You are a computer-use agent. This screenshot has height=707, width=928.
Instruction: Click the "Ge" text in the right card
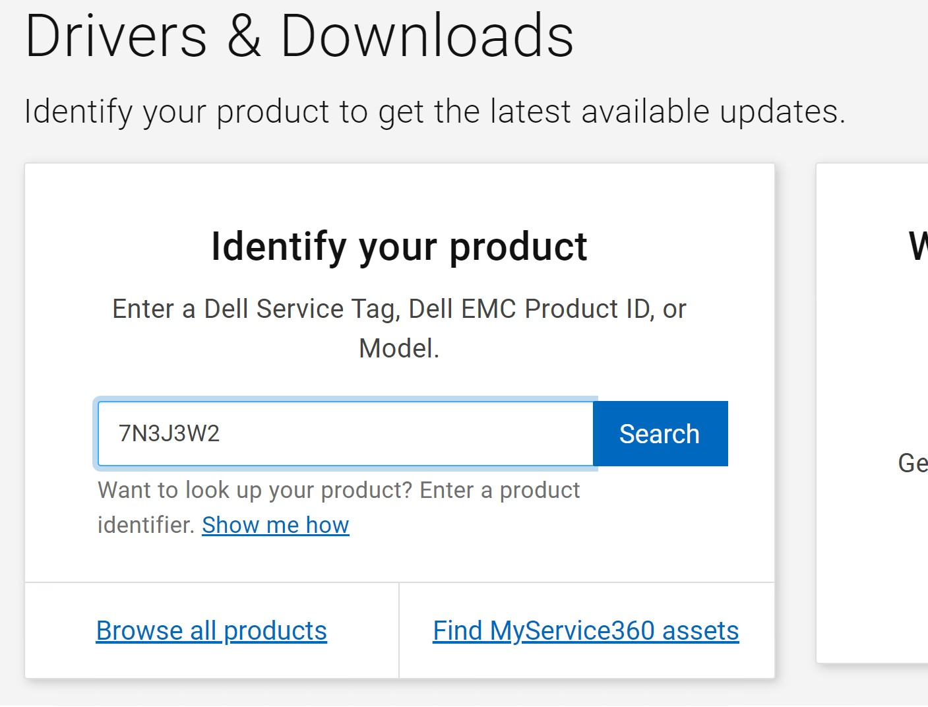point(913,463)
